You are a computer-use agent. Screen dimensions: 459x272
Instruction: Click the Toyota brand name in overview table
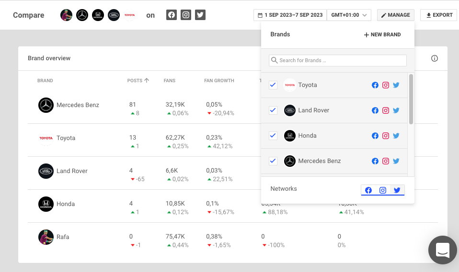[66, 138]
